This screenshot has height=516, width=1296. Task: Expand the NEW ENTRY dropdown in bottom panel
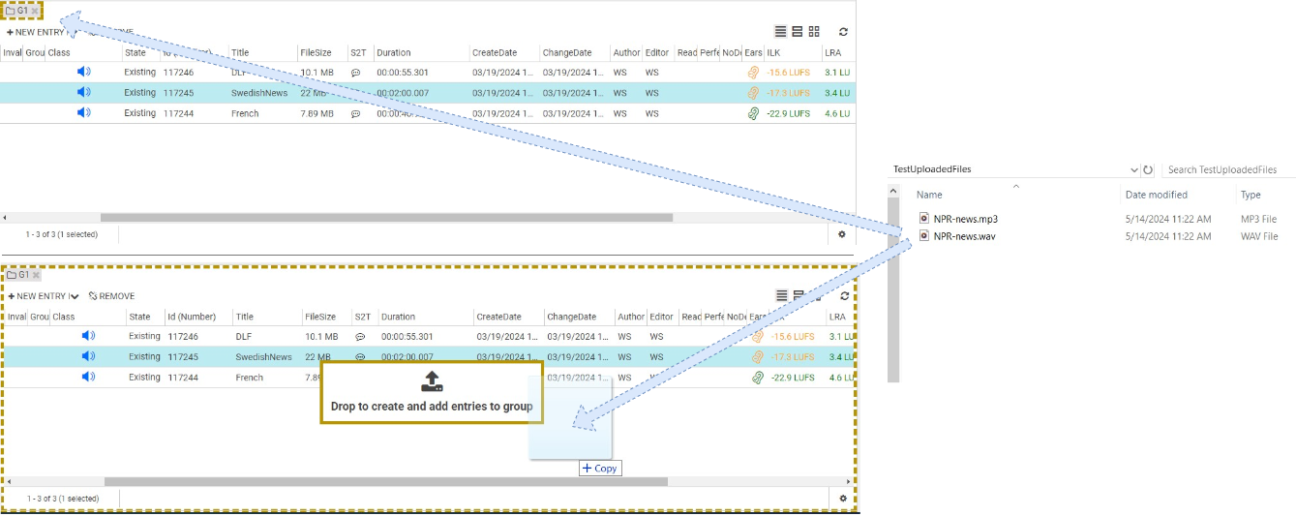point(75,296)
